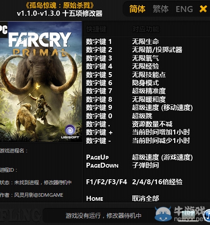Switch language to 繁体
The image size is (210, 225).
[161, 9]
